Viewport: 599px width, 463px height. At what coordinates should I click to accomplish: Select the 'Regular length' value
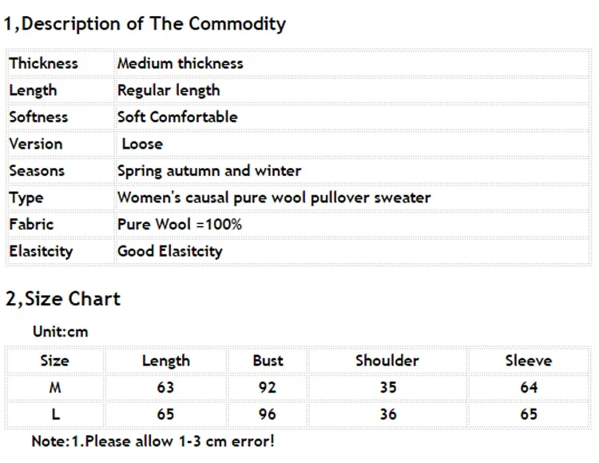click(x=169, y=90)
